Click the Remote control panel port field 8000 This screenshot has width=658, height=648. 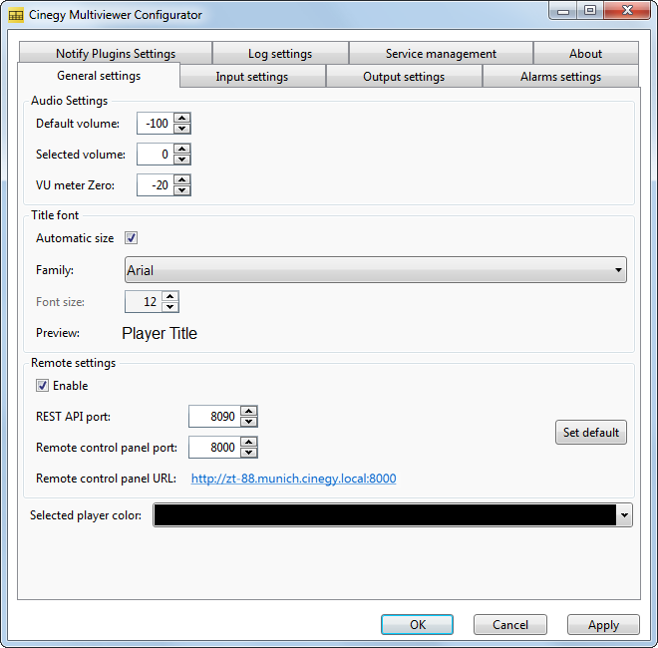tap(214, 448)
